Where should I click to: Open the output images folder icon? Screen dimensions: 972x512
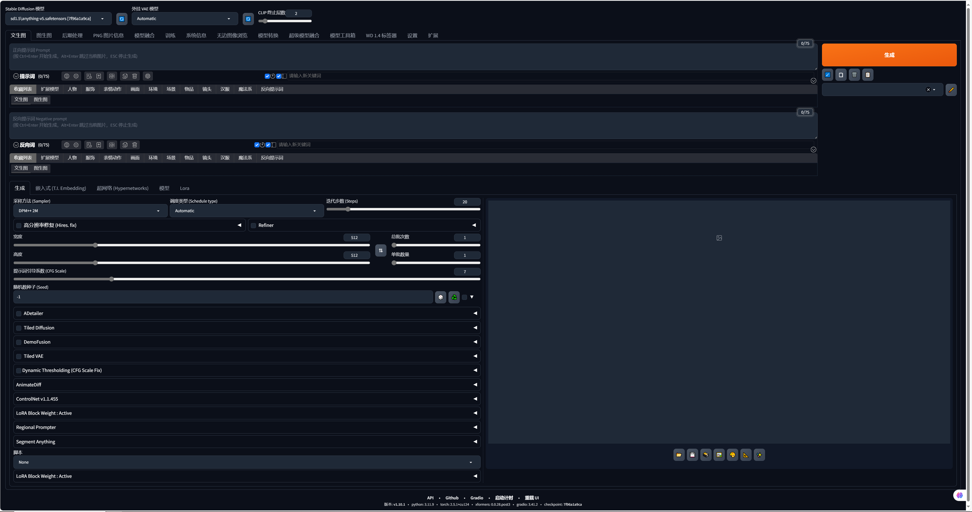point(678,455)
